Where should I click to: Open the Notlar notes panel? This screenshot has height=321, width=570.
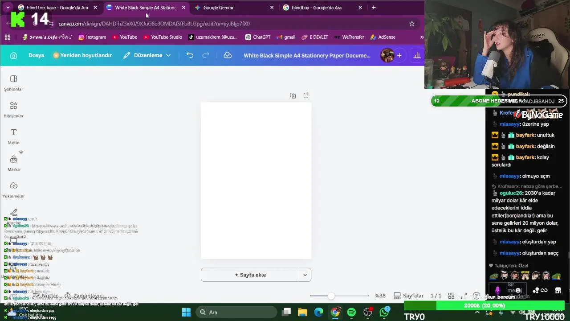click(45, 296)
